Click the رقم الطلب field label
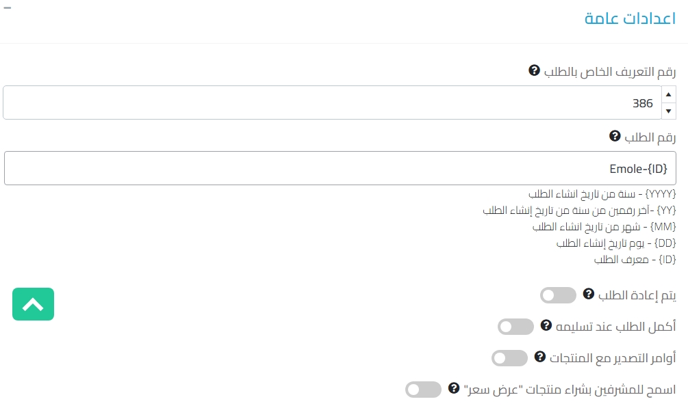This screenshot has width=688, height=408. [650, 137]
